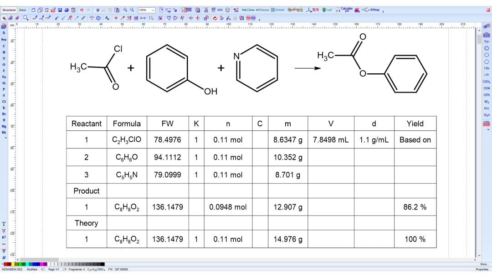Click the benzene ring template on the right
The height and width of the screenshot is (277, 492).
(486, 48)
